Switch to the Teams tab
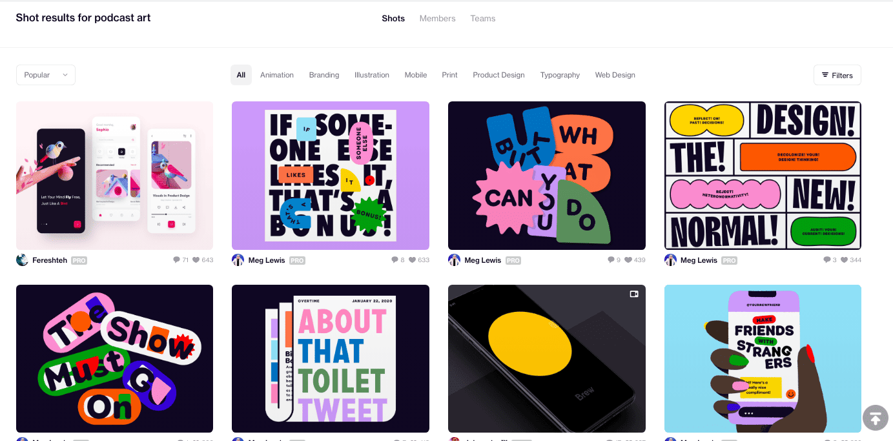893x441 pixels. [x=482, y=19]
